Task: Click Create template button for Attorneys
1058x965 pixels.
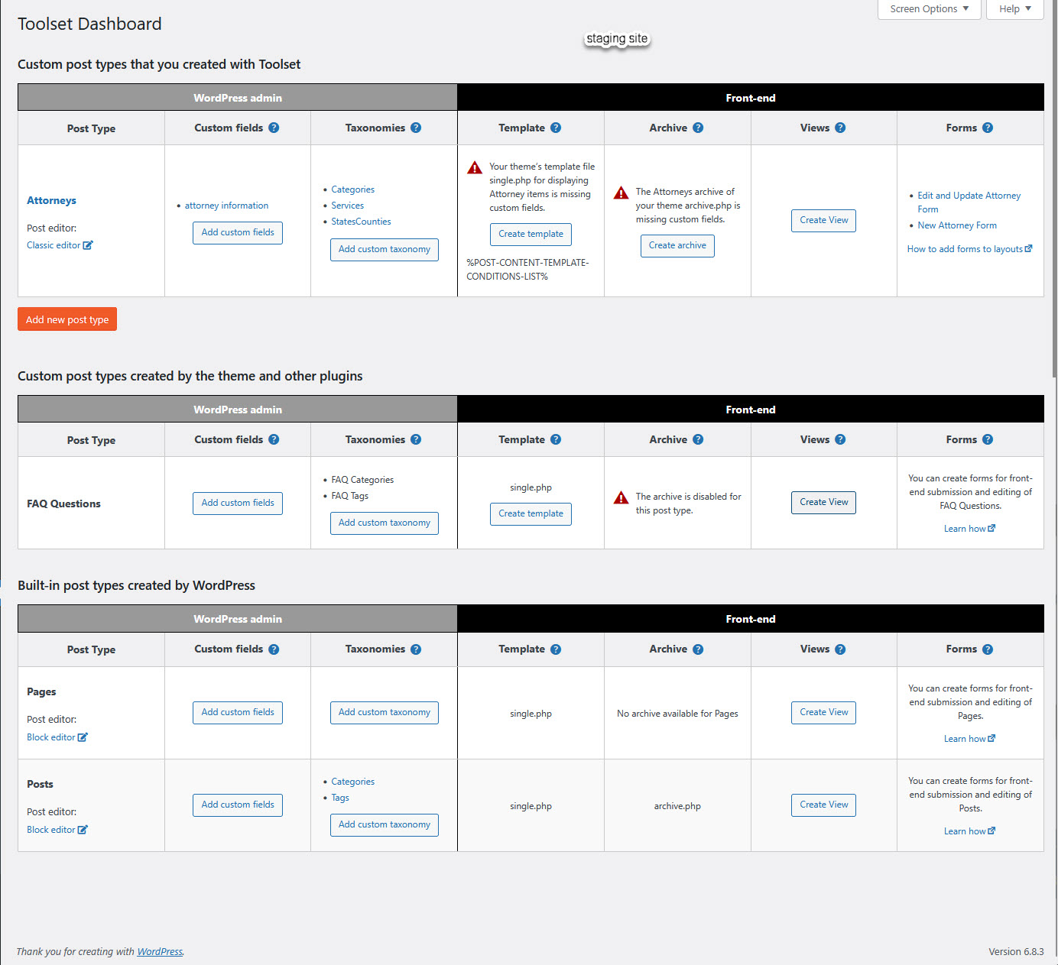Action: pos(531,235)
